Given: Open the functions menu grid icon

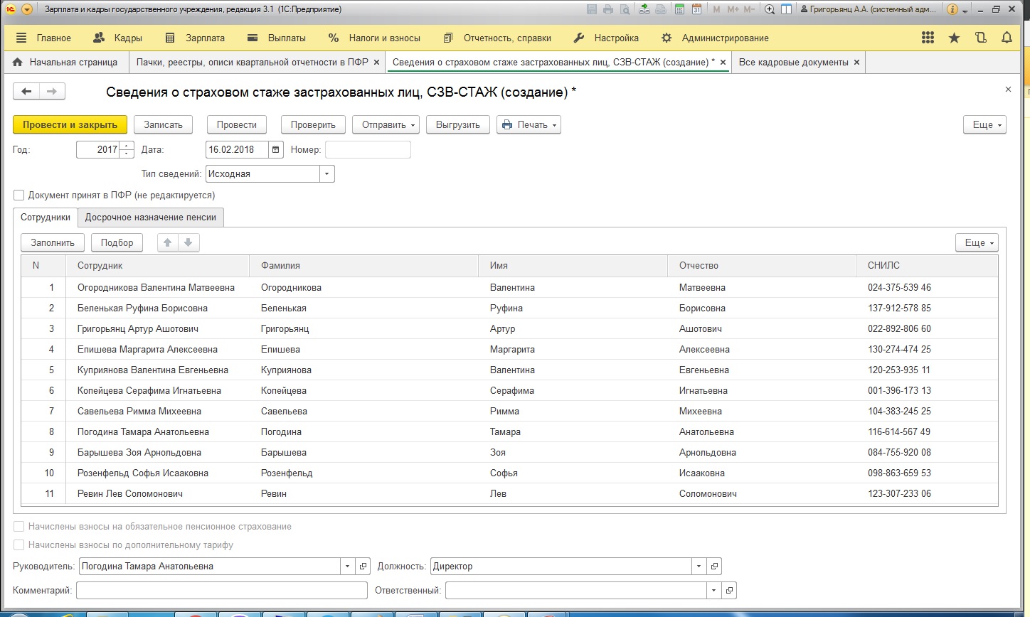Looking at the screenshot, I should (x=928, y=38).
